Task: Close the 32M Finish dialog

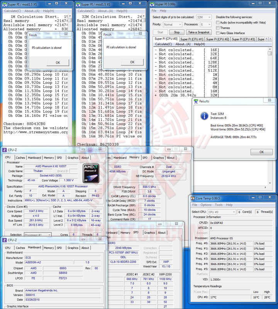Action: 140,33
